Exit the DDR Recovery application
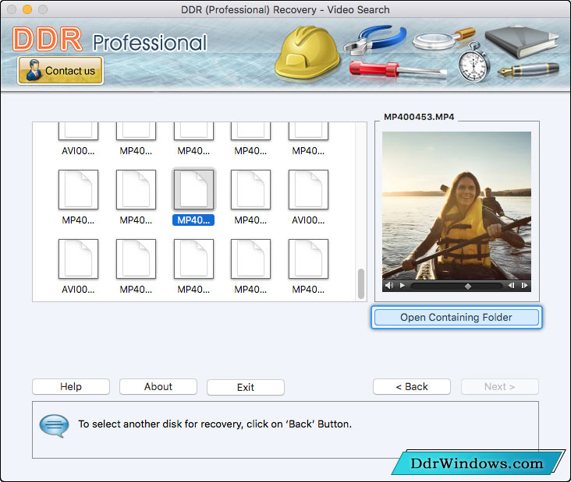571x482 pixels. point(246,387)
